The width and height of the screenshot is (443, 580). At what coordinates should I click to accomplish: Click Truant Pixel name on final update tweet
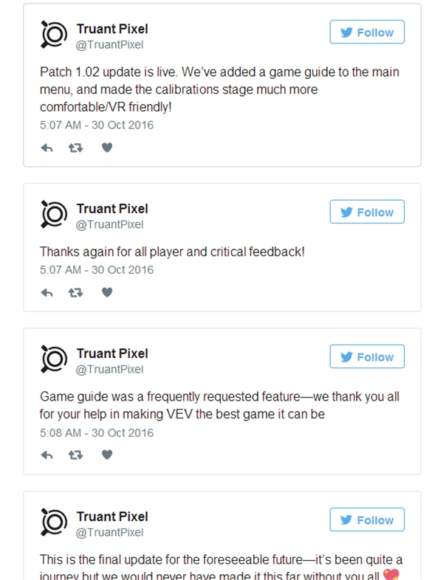[x=112, y=517]
